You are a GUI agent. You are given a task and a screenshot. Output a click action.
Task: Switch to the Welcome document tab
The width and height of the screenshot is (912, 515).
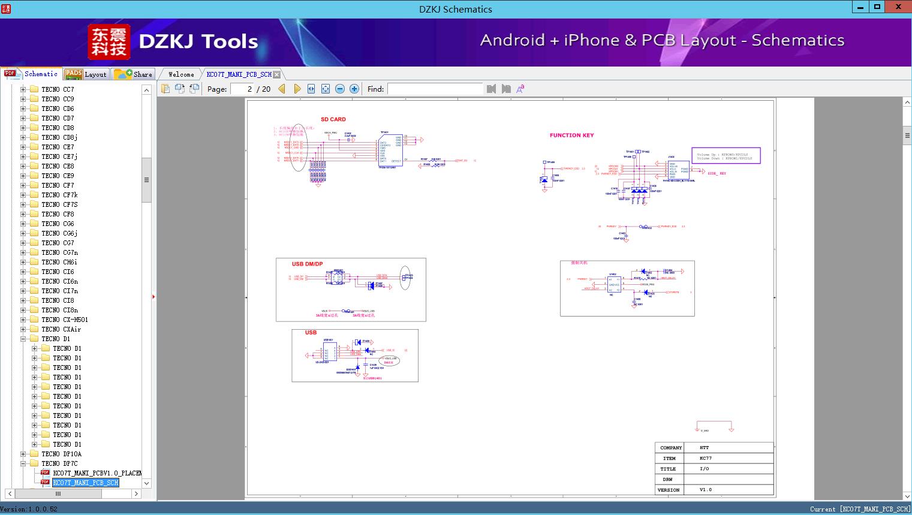[181, 74]
